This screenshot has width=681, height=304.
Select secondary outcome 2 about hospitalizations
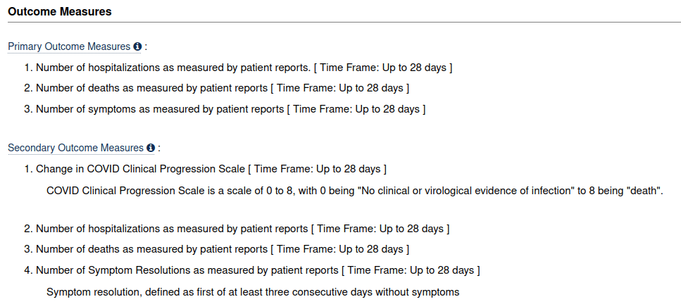pyautogui.click(x=237, y=229)
